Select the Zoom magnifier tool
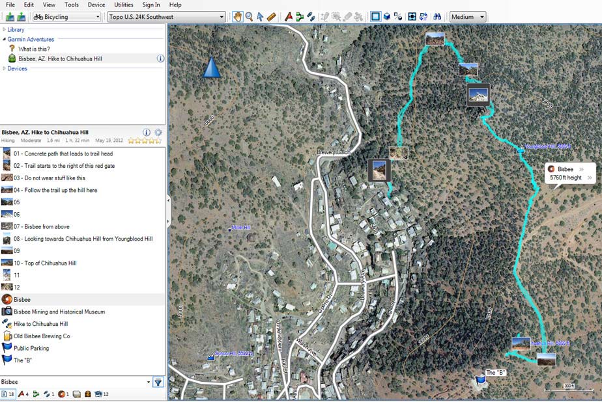This screenshot has width=602, height=402. click(x=249, y=17)
